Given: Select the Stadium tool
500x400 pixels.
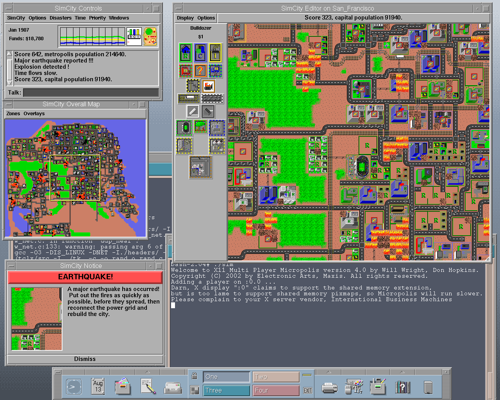Looking at the screenshot, I should coord(184,127).
